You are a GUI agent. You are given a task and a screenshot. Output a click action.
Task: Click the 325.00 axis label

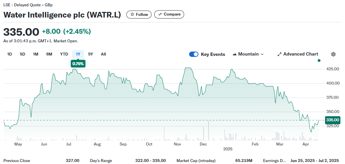333,126
